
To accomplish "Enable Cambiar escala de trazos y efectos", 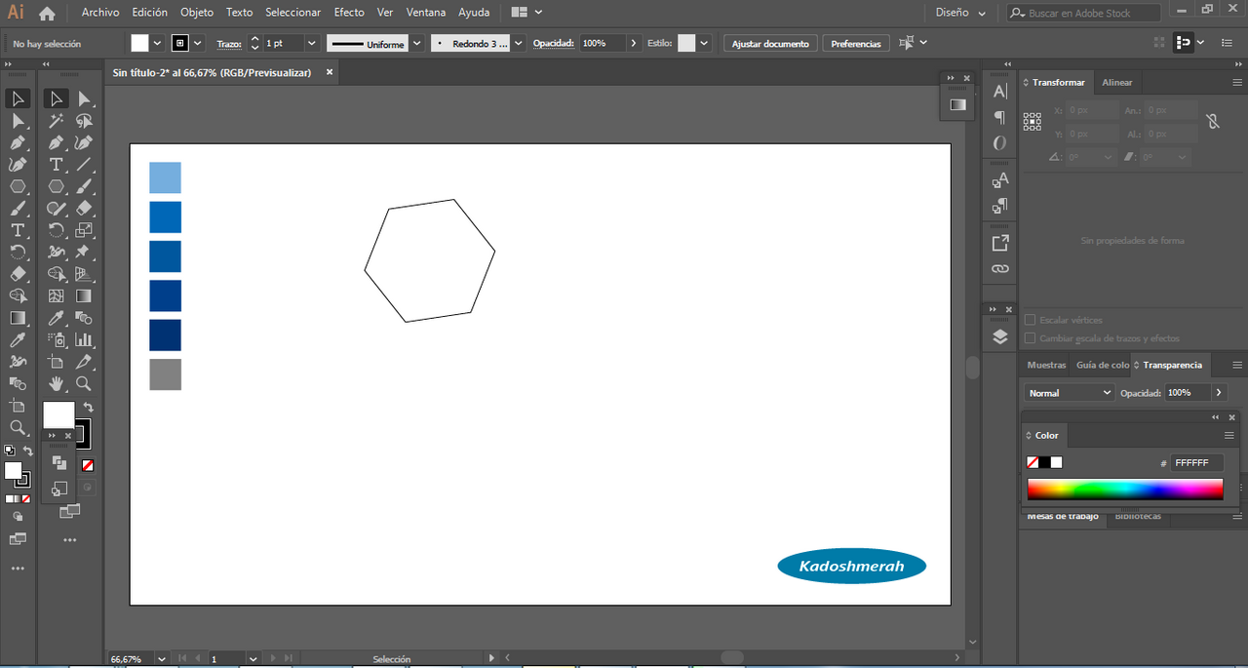I will tap(1030, 338).
